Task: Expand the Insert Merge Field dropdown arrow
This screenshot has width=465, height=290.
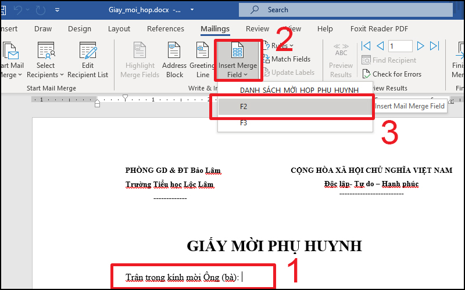Action: 245,75
